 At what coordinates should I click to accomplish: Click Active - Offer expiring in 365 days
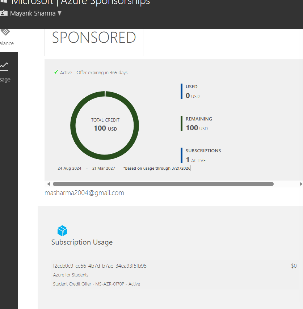(x=94, y=73)
